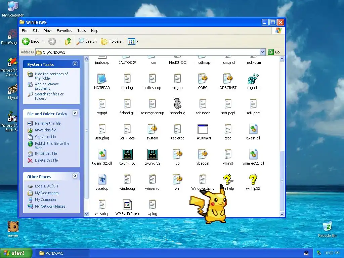
Task: Click the task pane scroll down arrow
Action: (86, 214)
